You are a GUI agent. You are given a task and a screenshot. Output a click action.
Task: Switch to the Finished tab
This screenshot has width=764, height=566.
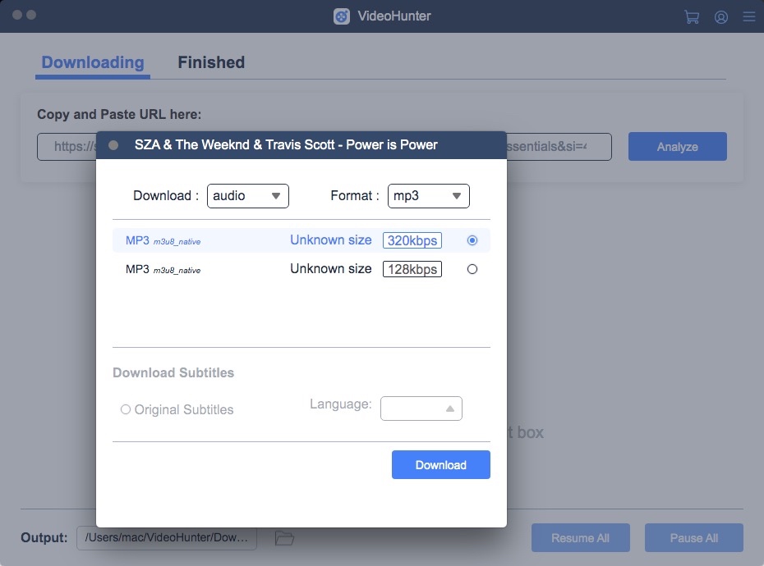coord(211,62)
